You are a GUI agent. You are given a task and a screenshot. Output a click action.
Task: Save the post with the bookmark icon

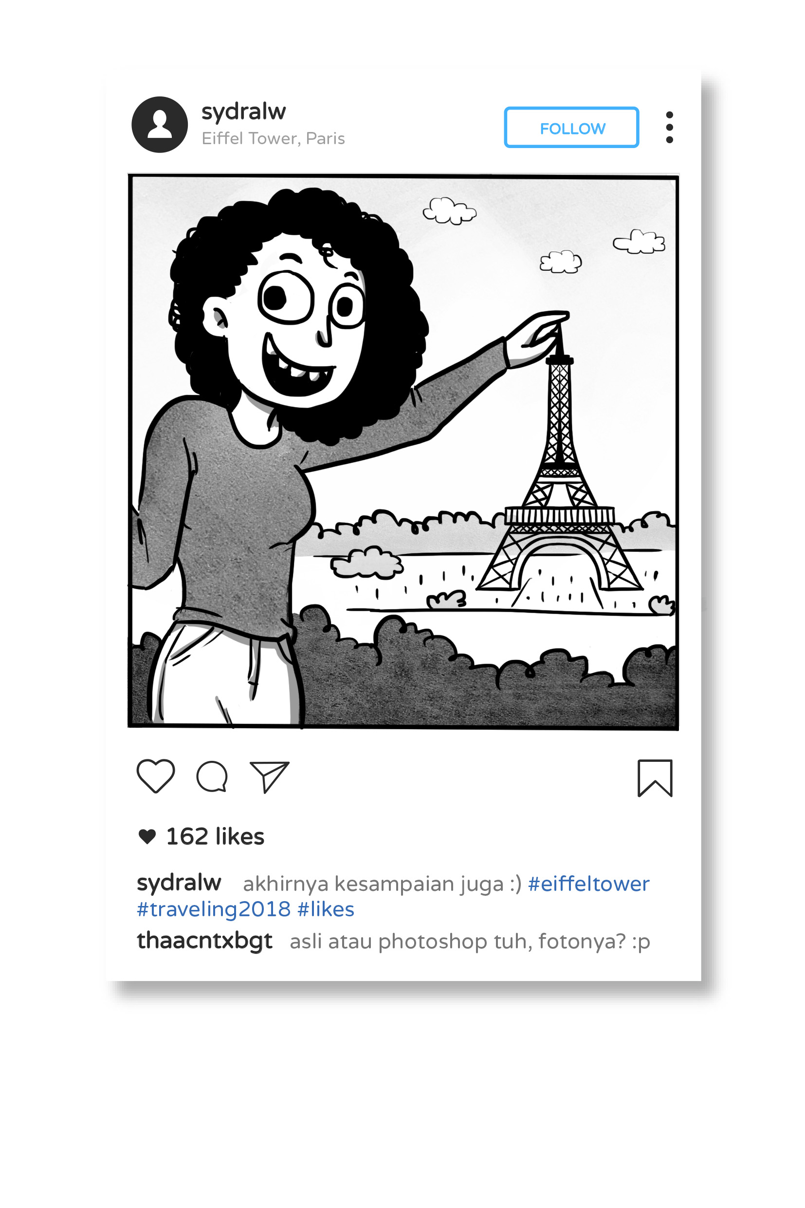click(655, 778)
